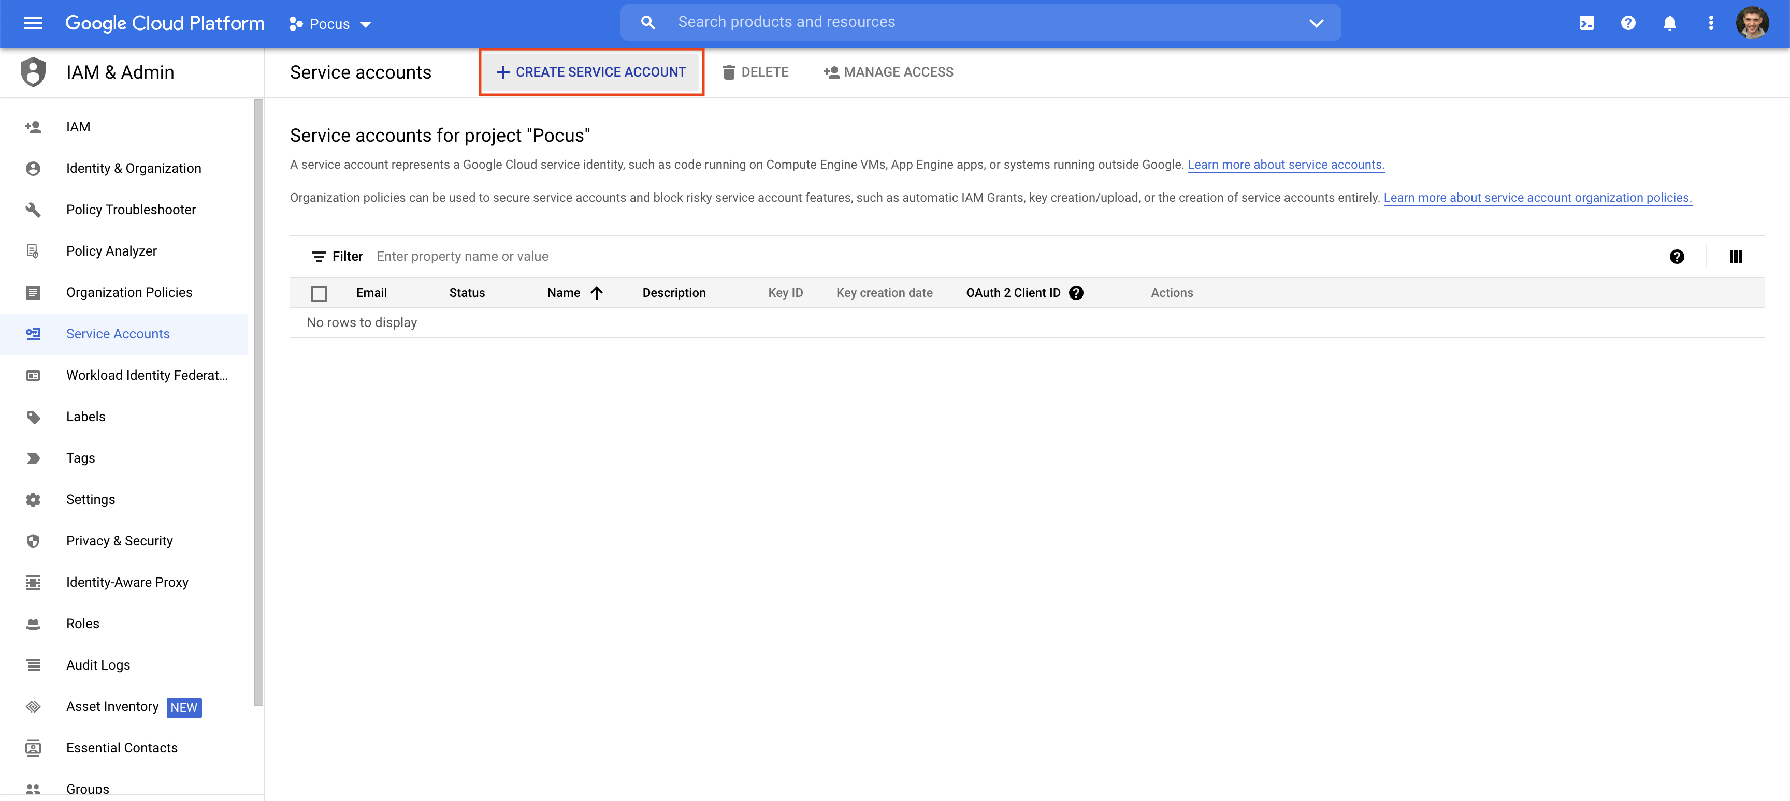Image resolution: width=1790 pixels, height=801 pixels.
Task: Go to Roles in sidebar
Action: pyautogui.click(x=83, y=624)
